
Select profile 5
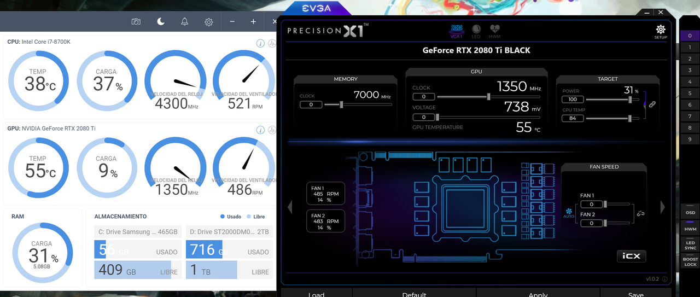point(690,94)
